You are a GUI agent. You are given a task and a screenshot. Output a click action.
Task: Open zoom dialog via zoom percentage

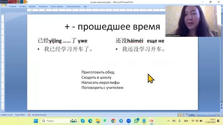(x=192, y=115)
